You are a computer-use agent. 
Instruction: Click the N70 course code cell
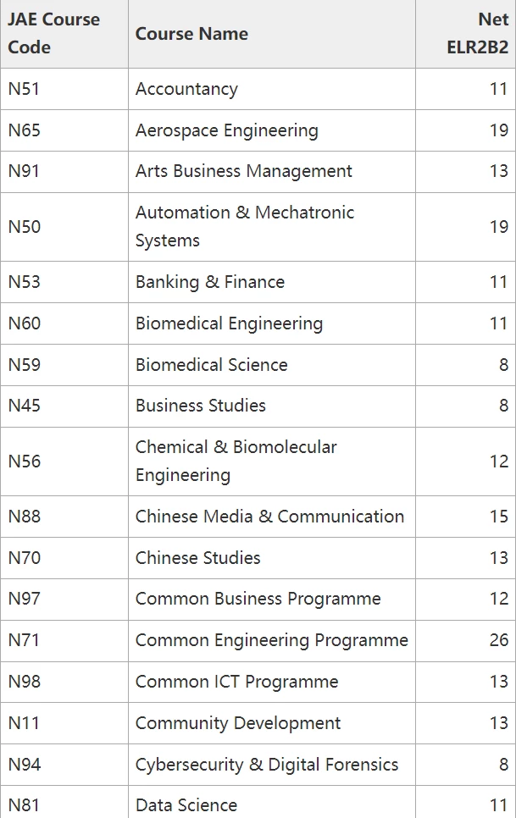click(x=64, y=558)
